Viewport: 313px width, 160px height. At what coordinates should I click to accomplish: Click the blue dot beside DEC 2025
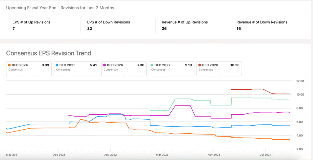[x=57, y=65]
